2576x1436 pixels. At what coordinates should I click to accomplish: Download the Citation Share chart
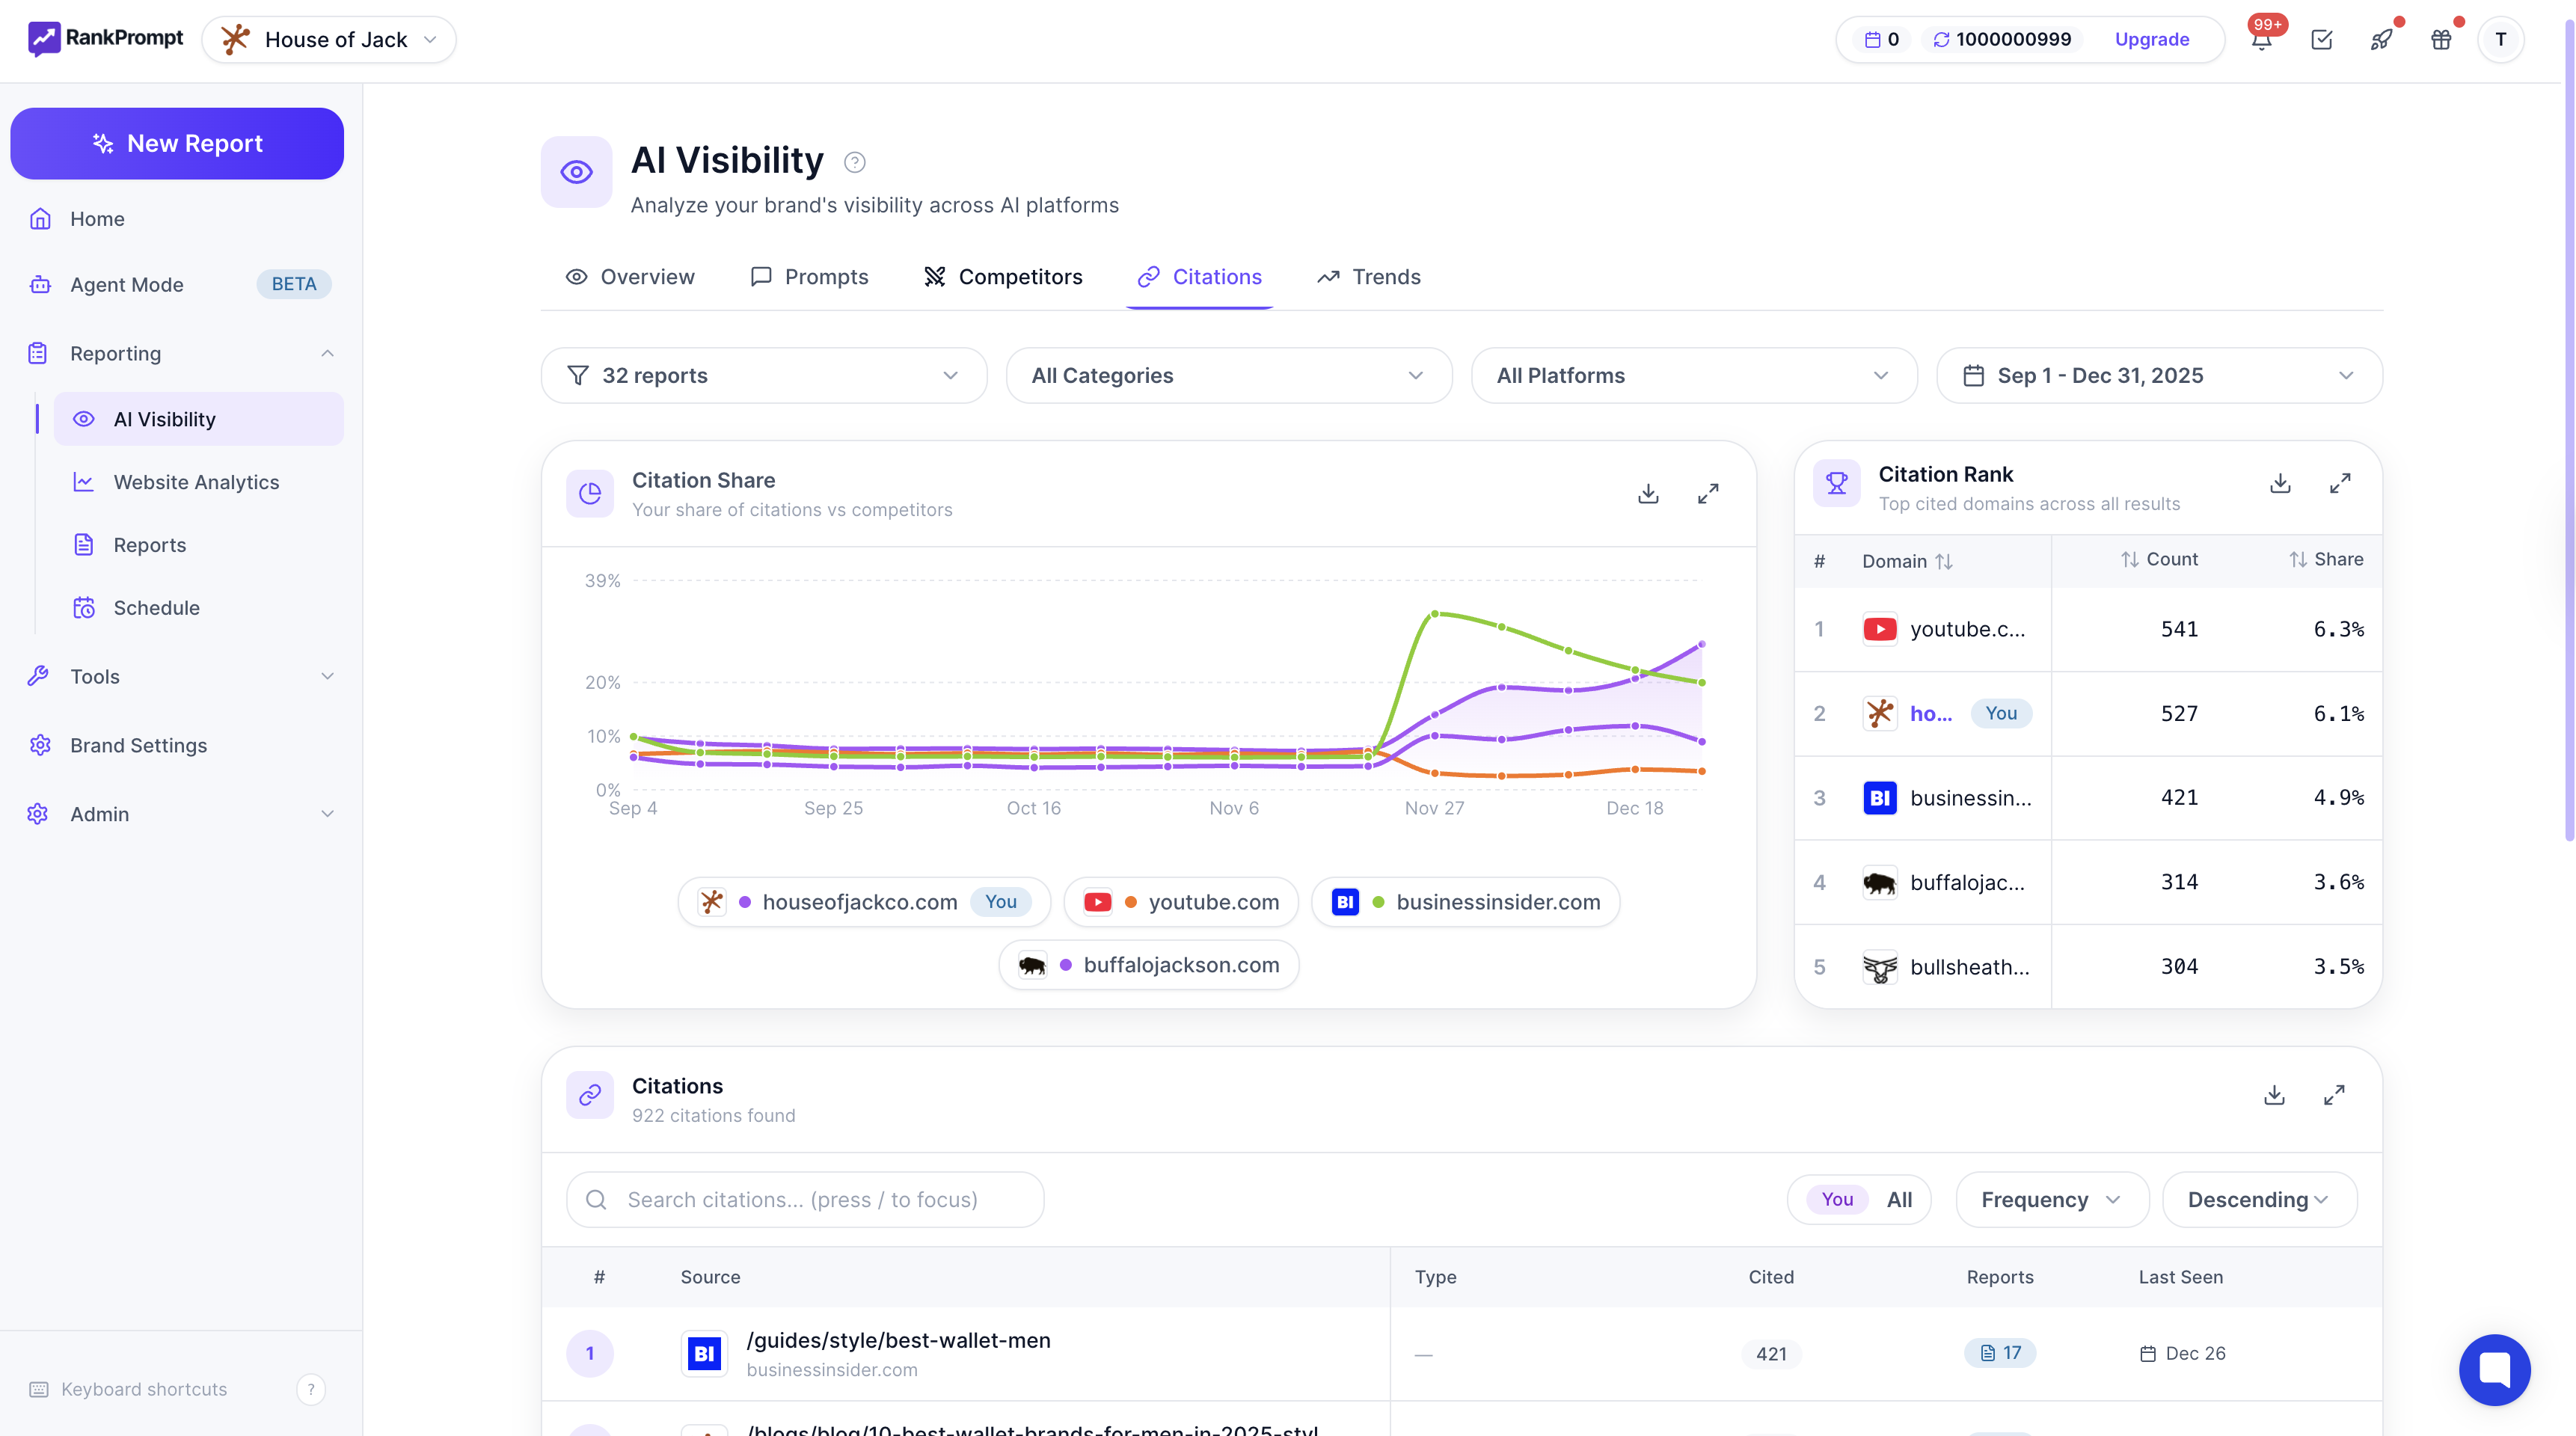click(x=1648, y=494)
